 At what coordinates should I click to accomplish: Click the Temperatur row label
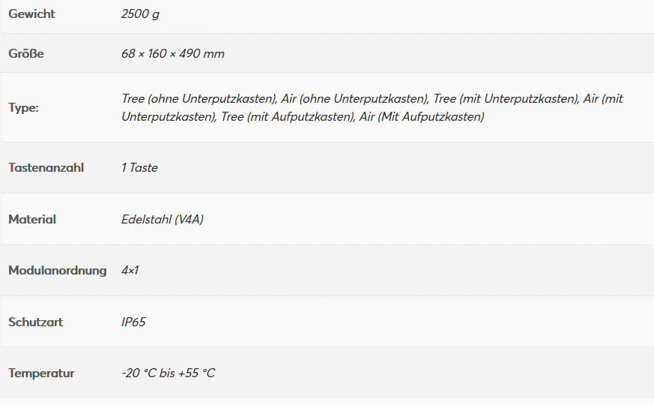pos(41,373)
